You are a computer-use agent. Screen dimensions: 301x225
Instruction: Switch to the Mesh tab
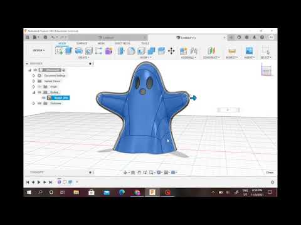(101, 43)
